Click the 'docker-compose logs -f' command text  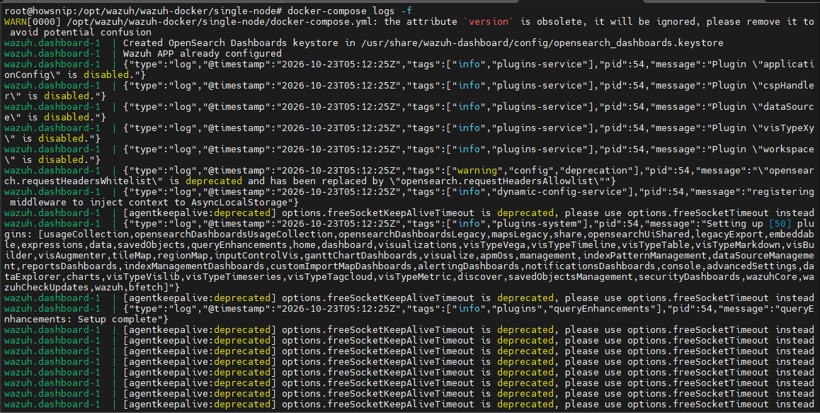tap(349, 11)
